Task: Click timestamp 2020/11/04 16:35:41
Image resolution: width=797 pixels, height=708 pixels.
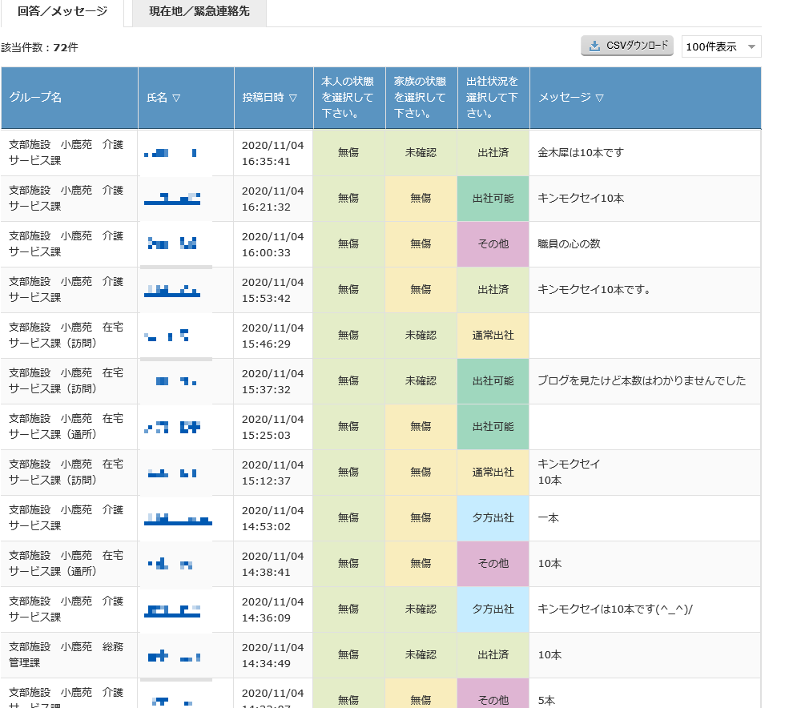Action: click(273, 153)
